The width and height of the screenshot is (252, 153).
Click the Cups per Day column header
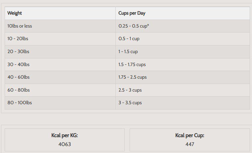click(x=132, y=13)
